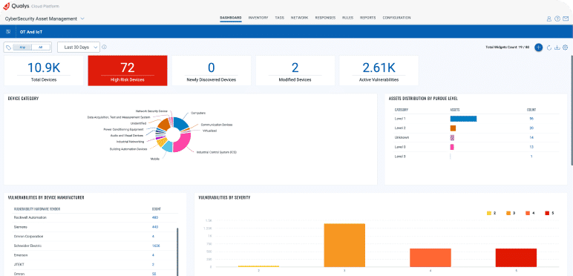The image size is (573, 276).
Task: Click Omron Corporation count 4
Action: click(153, 237)
